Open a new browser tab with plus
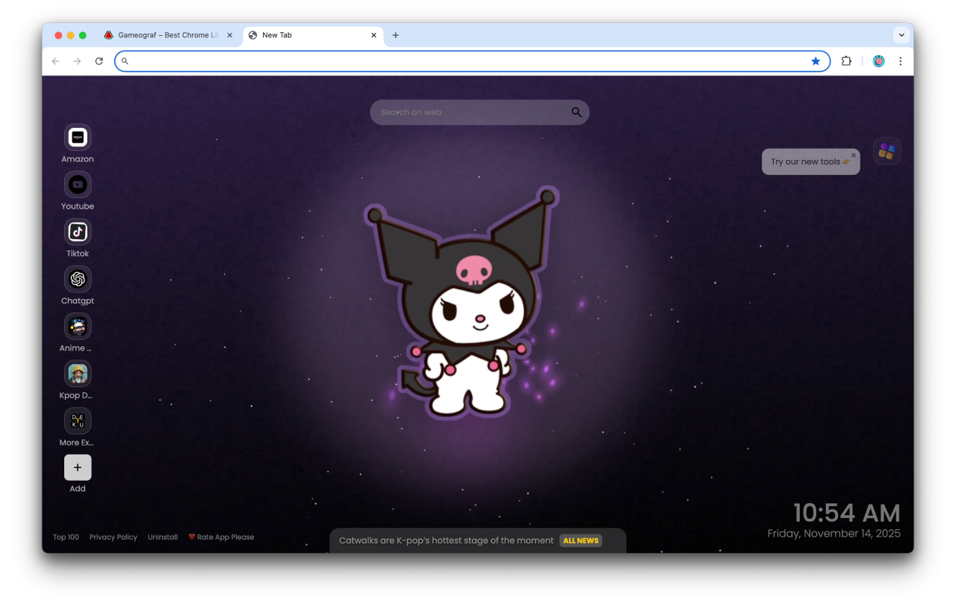956x598 pixels. 395,35
